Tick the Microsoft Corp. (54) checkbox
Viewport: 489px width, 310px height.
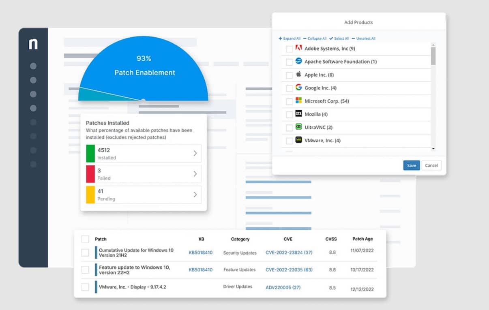tap(289, 101)
